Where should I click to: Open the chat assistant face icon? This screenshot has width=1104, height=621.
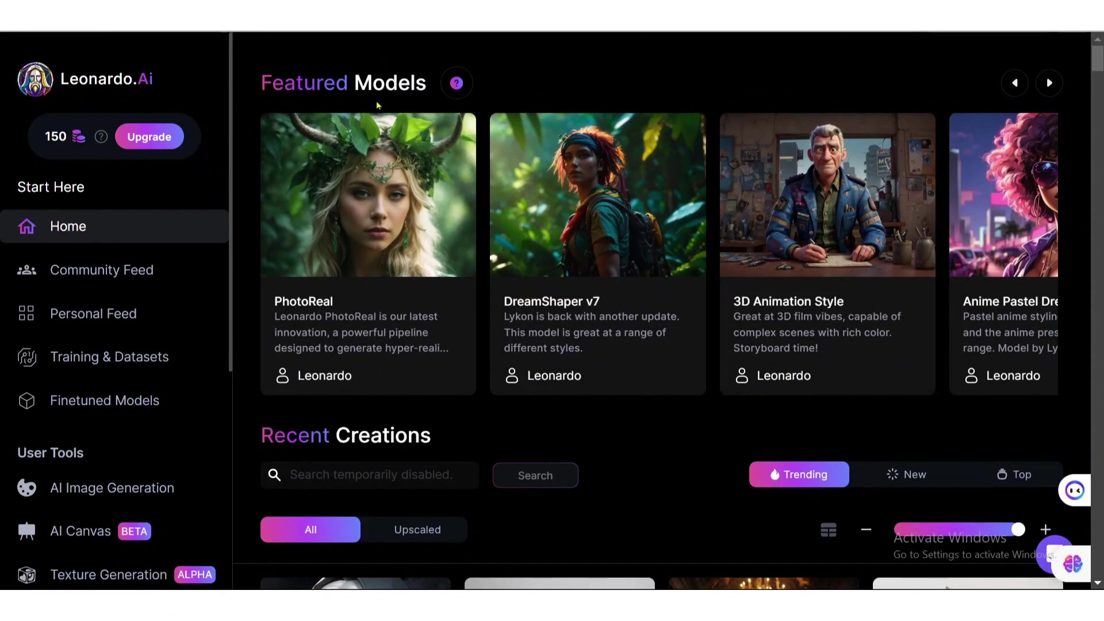click(x=1074, y=490)
